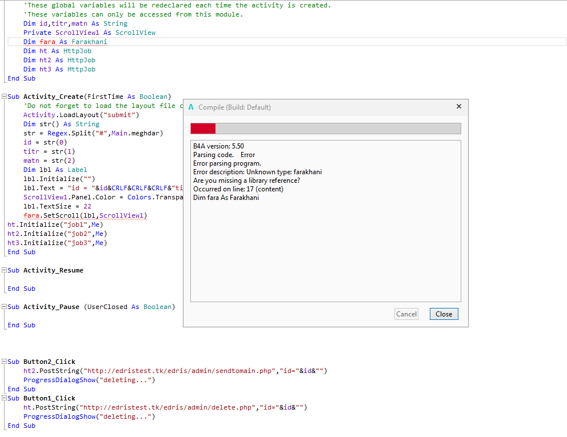Click the 'Occurred on line: 17' log entry
Screen dimensions: 567x437
(x=238, y=189)
